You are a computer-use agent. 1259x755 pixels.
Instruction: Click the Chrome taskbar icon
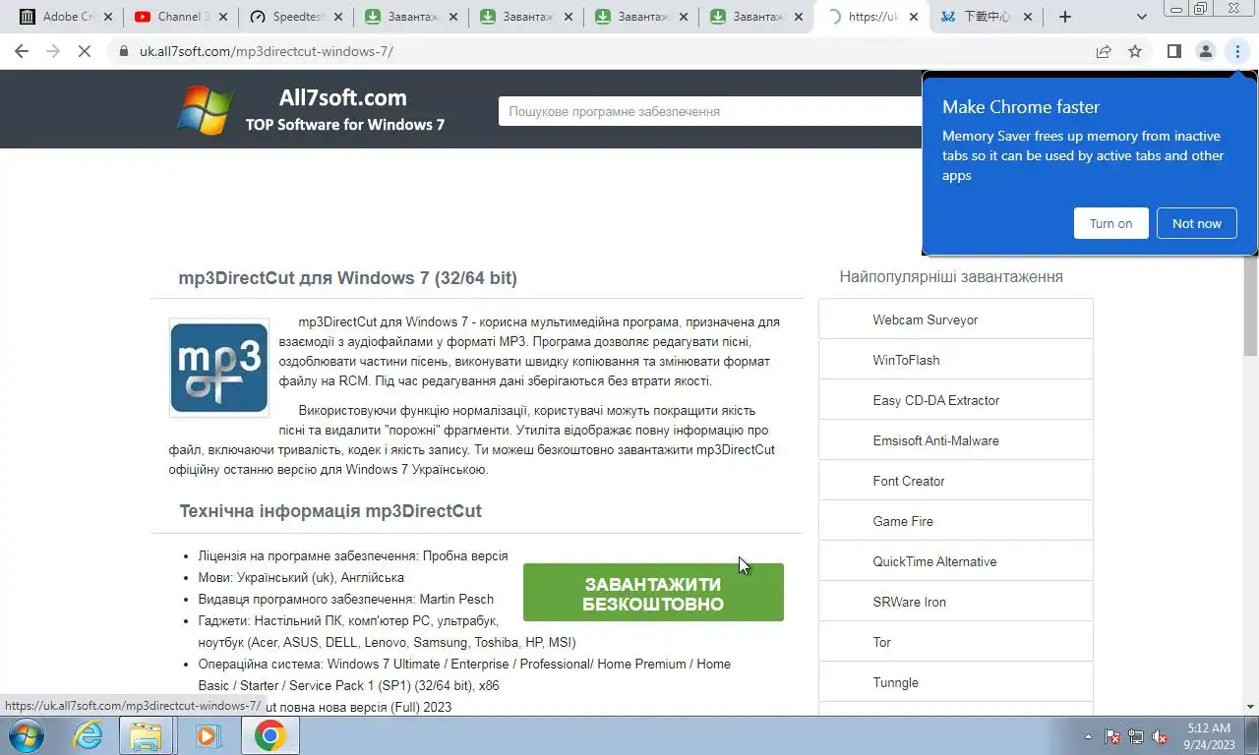[x=270, y=735]
